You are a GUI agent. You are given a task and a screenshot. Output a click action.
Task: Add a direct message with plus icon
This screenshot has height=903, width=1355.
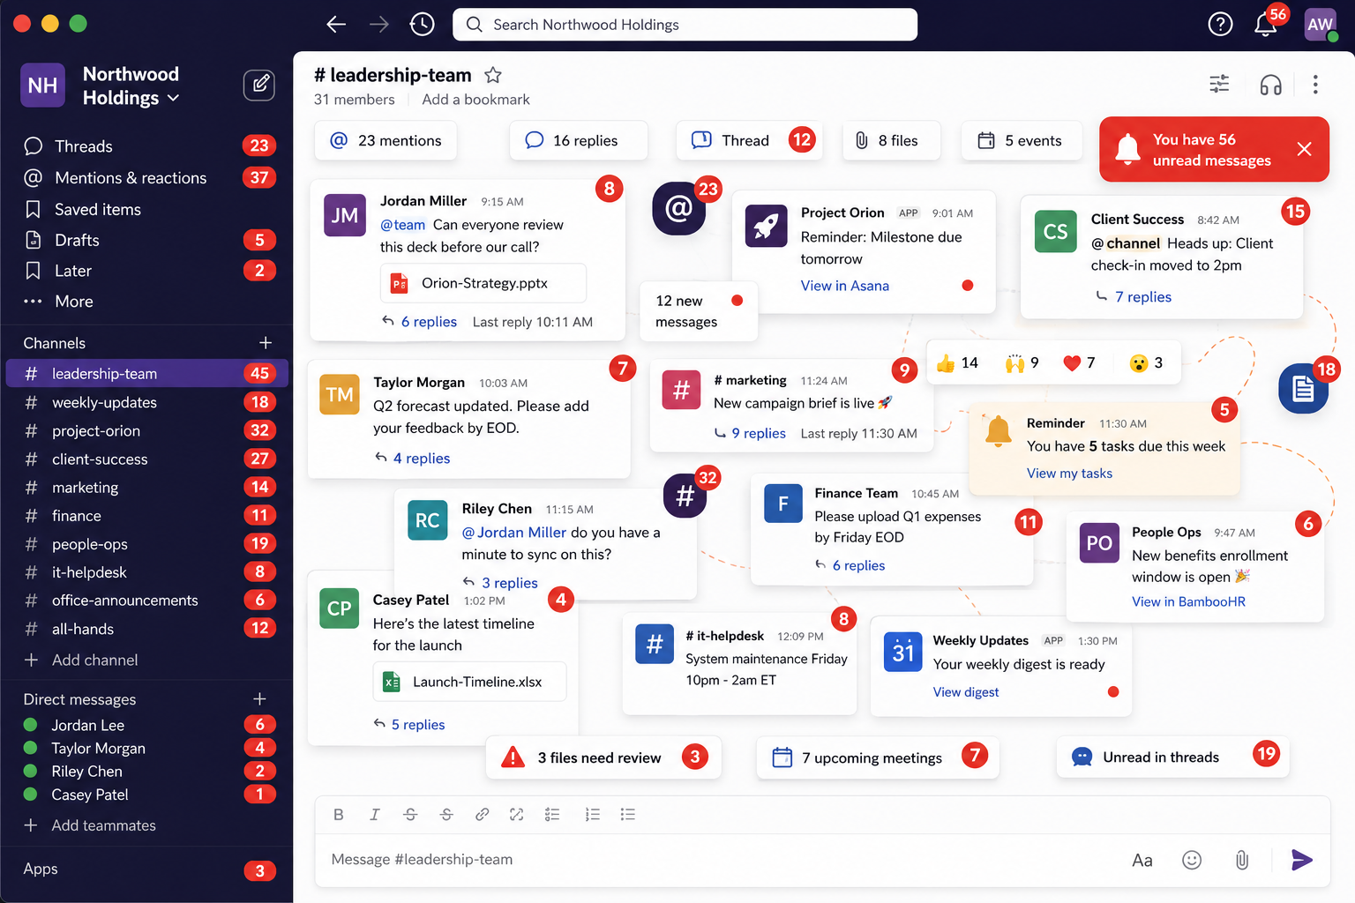coord(259,698)
